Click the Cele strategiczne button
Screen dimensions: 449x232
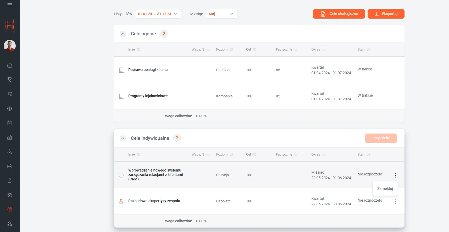click(339, 14)
